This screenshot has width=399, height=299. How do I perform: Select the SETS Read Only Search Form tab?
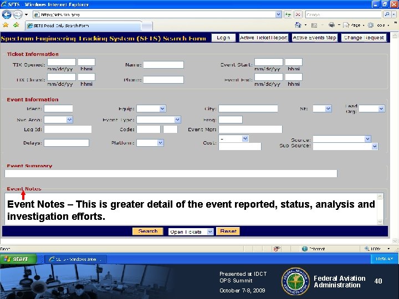(84, 25)
